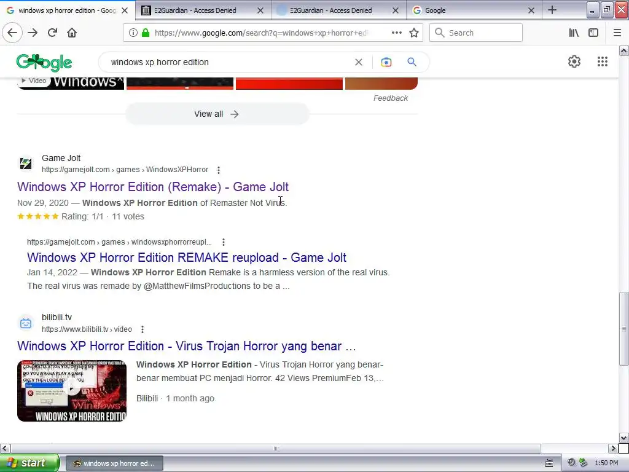Click the taskbar clock 1:50 PM
Viewport: 629px width, 472px height.
pos(606,463)
